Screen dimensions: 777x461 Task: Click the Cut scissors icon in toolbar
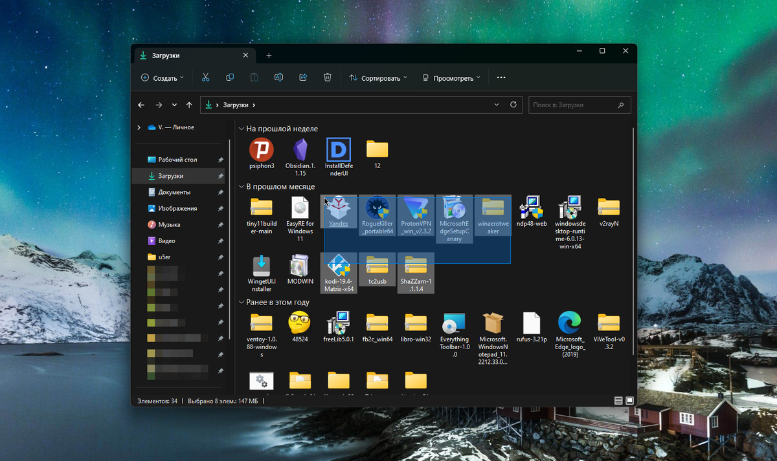pos(205,78)
